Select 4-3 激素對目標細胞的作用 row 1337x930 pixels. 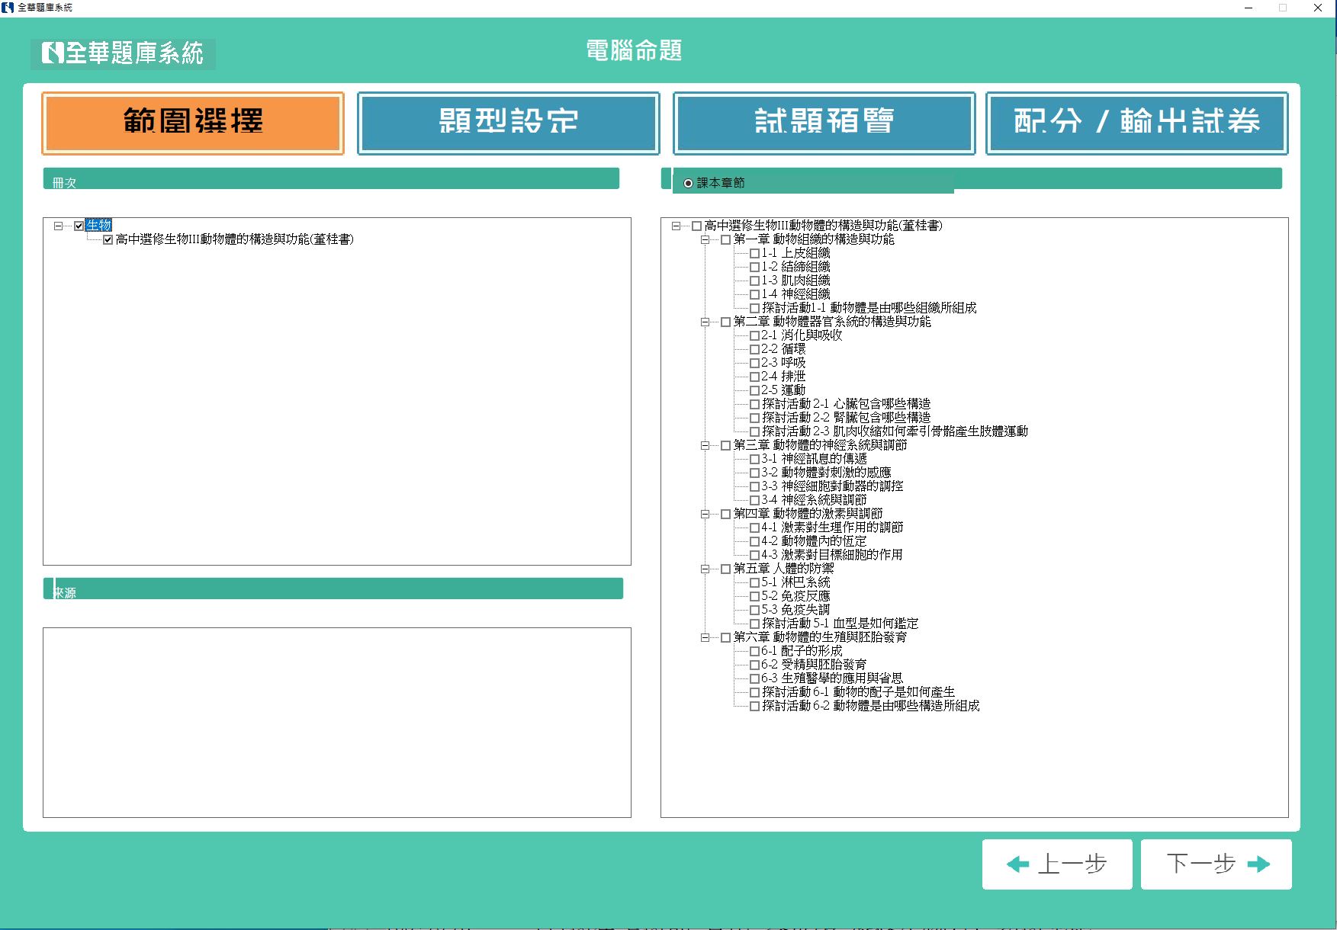pos(831,555)
